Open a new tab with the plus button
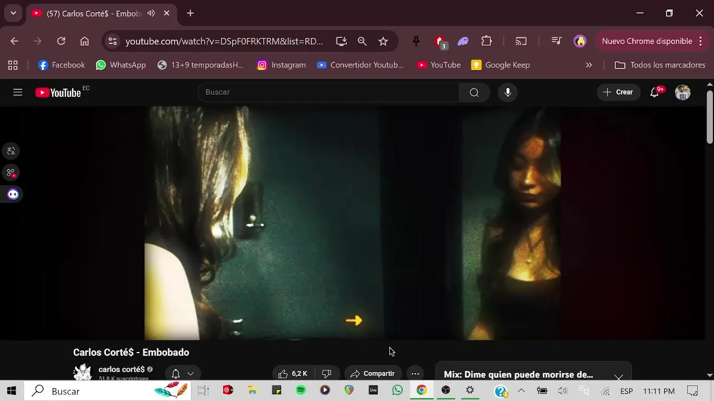Image resolution: width=714 pixels, height=401 pixels. [190, 13]
